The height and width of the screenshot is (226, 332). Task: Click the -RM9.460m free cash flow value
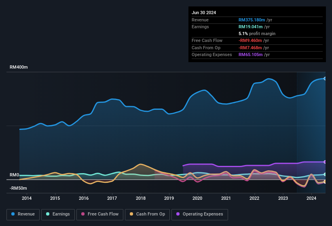250,40
